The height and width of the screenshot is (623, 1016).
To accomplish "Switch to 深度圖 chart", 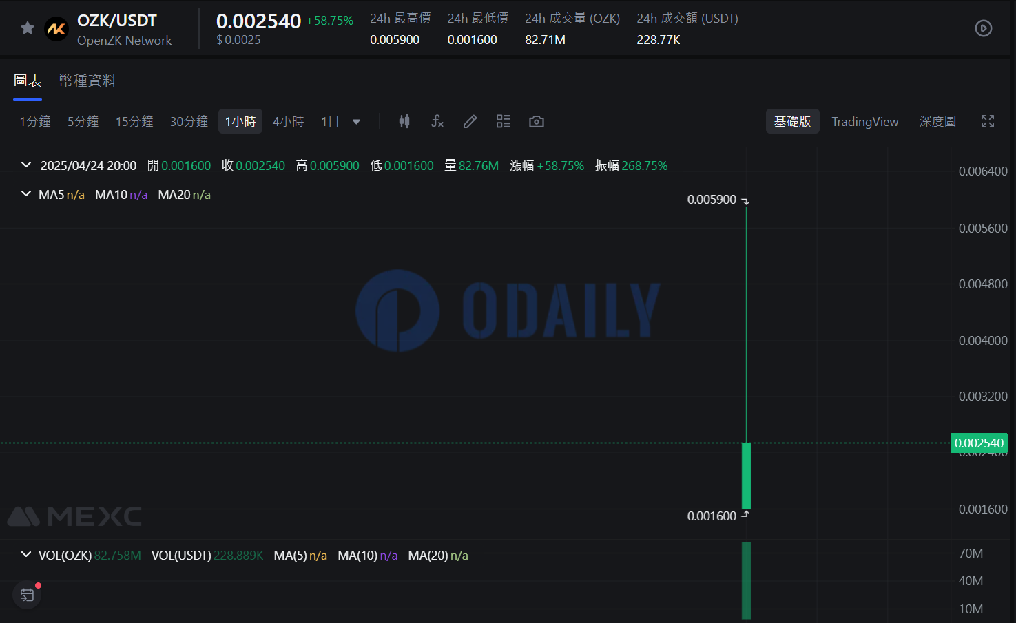I will pyautogui.click(x=937, y=121).
